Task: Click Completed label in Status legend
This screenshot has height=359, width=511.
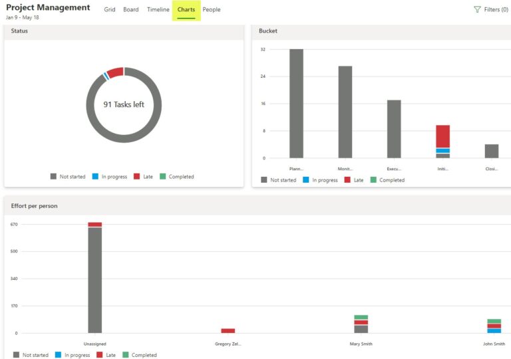Action: tap(181, 177)
